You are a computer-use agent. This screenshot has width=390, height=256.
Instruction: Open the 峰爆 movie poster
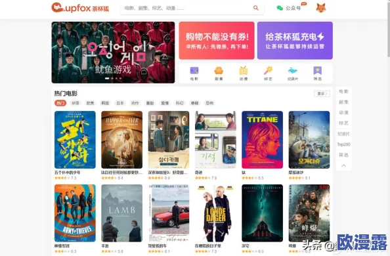(309, 213)
